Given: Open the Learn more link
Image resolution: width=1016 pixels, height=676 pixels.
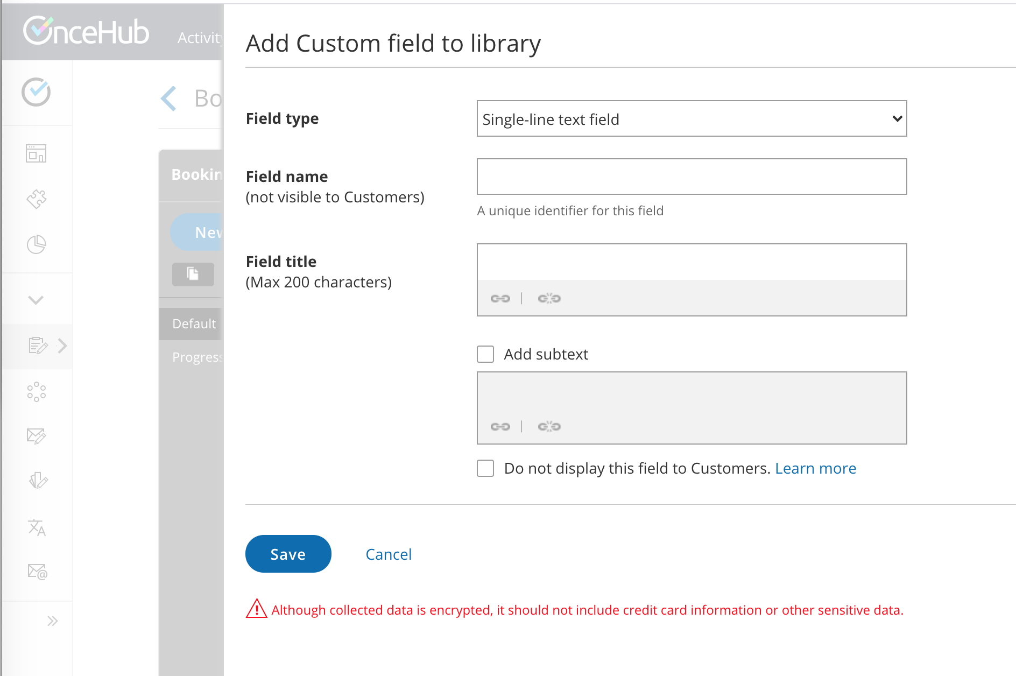Looking at the screenshot, I should point(815,468).
